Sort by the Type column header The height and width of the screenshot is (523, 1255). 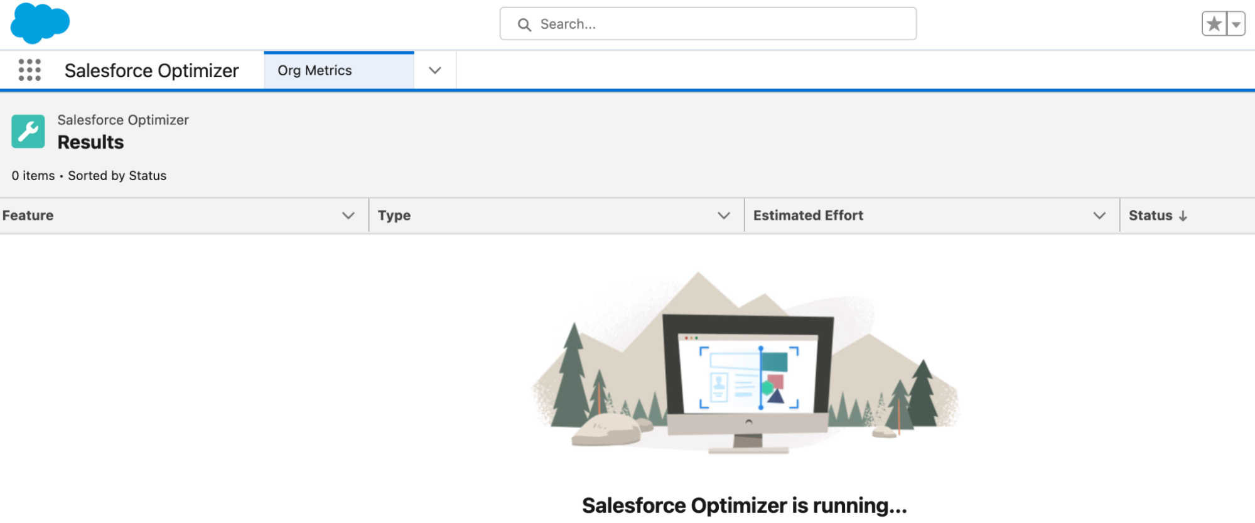[394, 215]
